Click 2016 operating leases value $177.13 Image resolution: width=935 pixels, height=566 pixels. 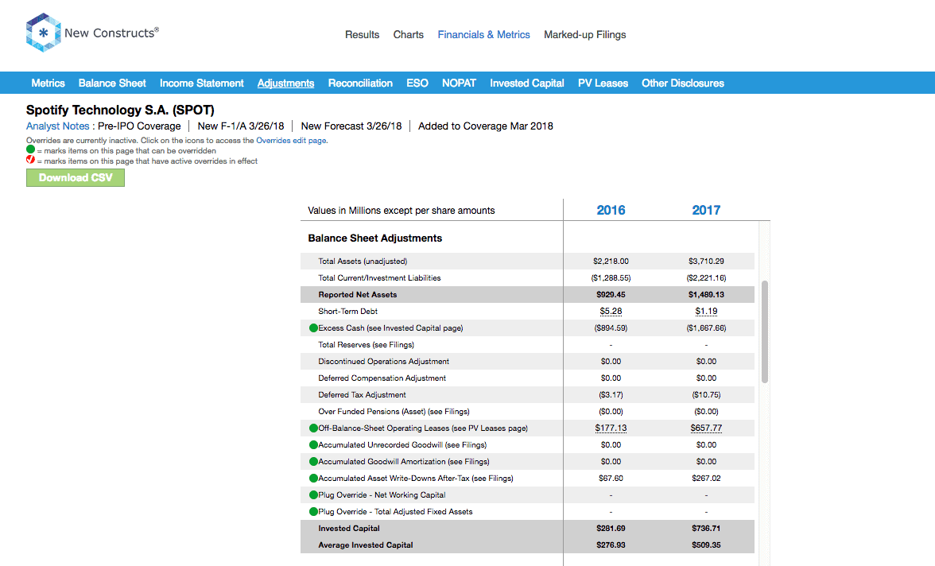tap(611, 428)
